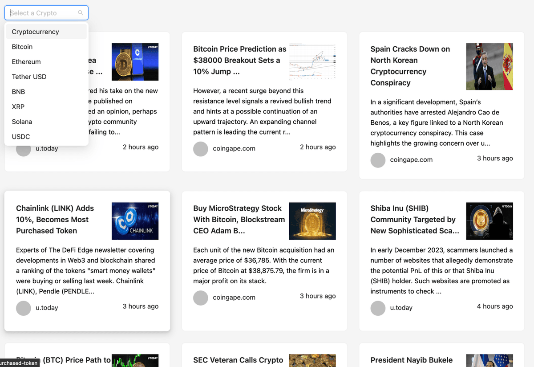Click 'u.today' source on Shiba Inu card
Viewport: 534px width, 367px height.
pyautogui.click(x=401, y=308)
